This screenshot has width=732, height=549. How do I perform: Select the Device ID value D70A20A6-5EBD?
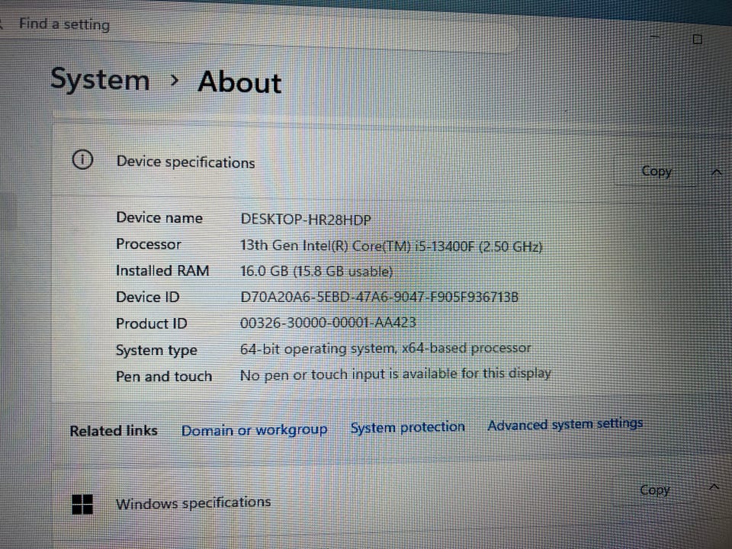point(379,297)
